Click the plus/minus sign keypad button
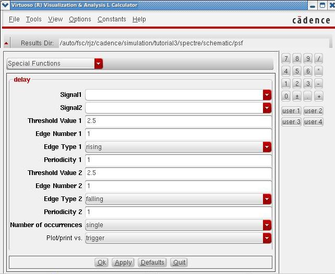 pyautogui.click(x=297, y=96)
